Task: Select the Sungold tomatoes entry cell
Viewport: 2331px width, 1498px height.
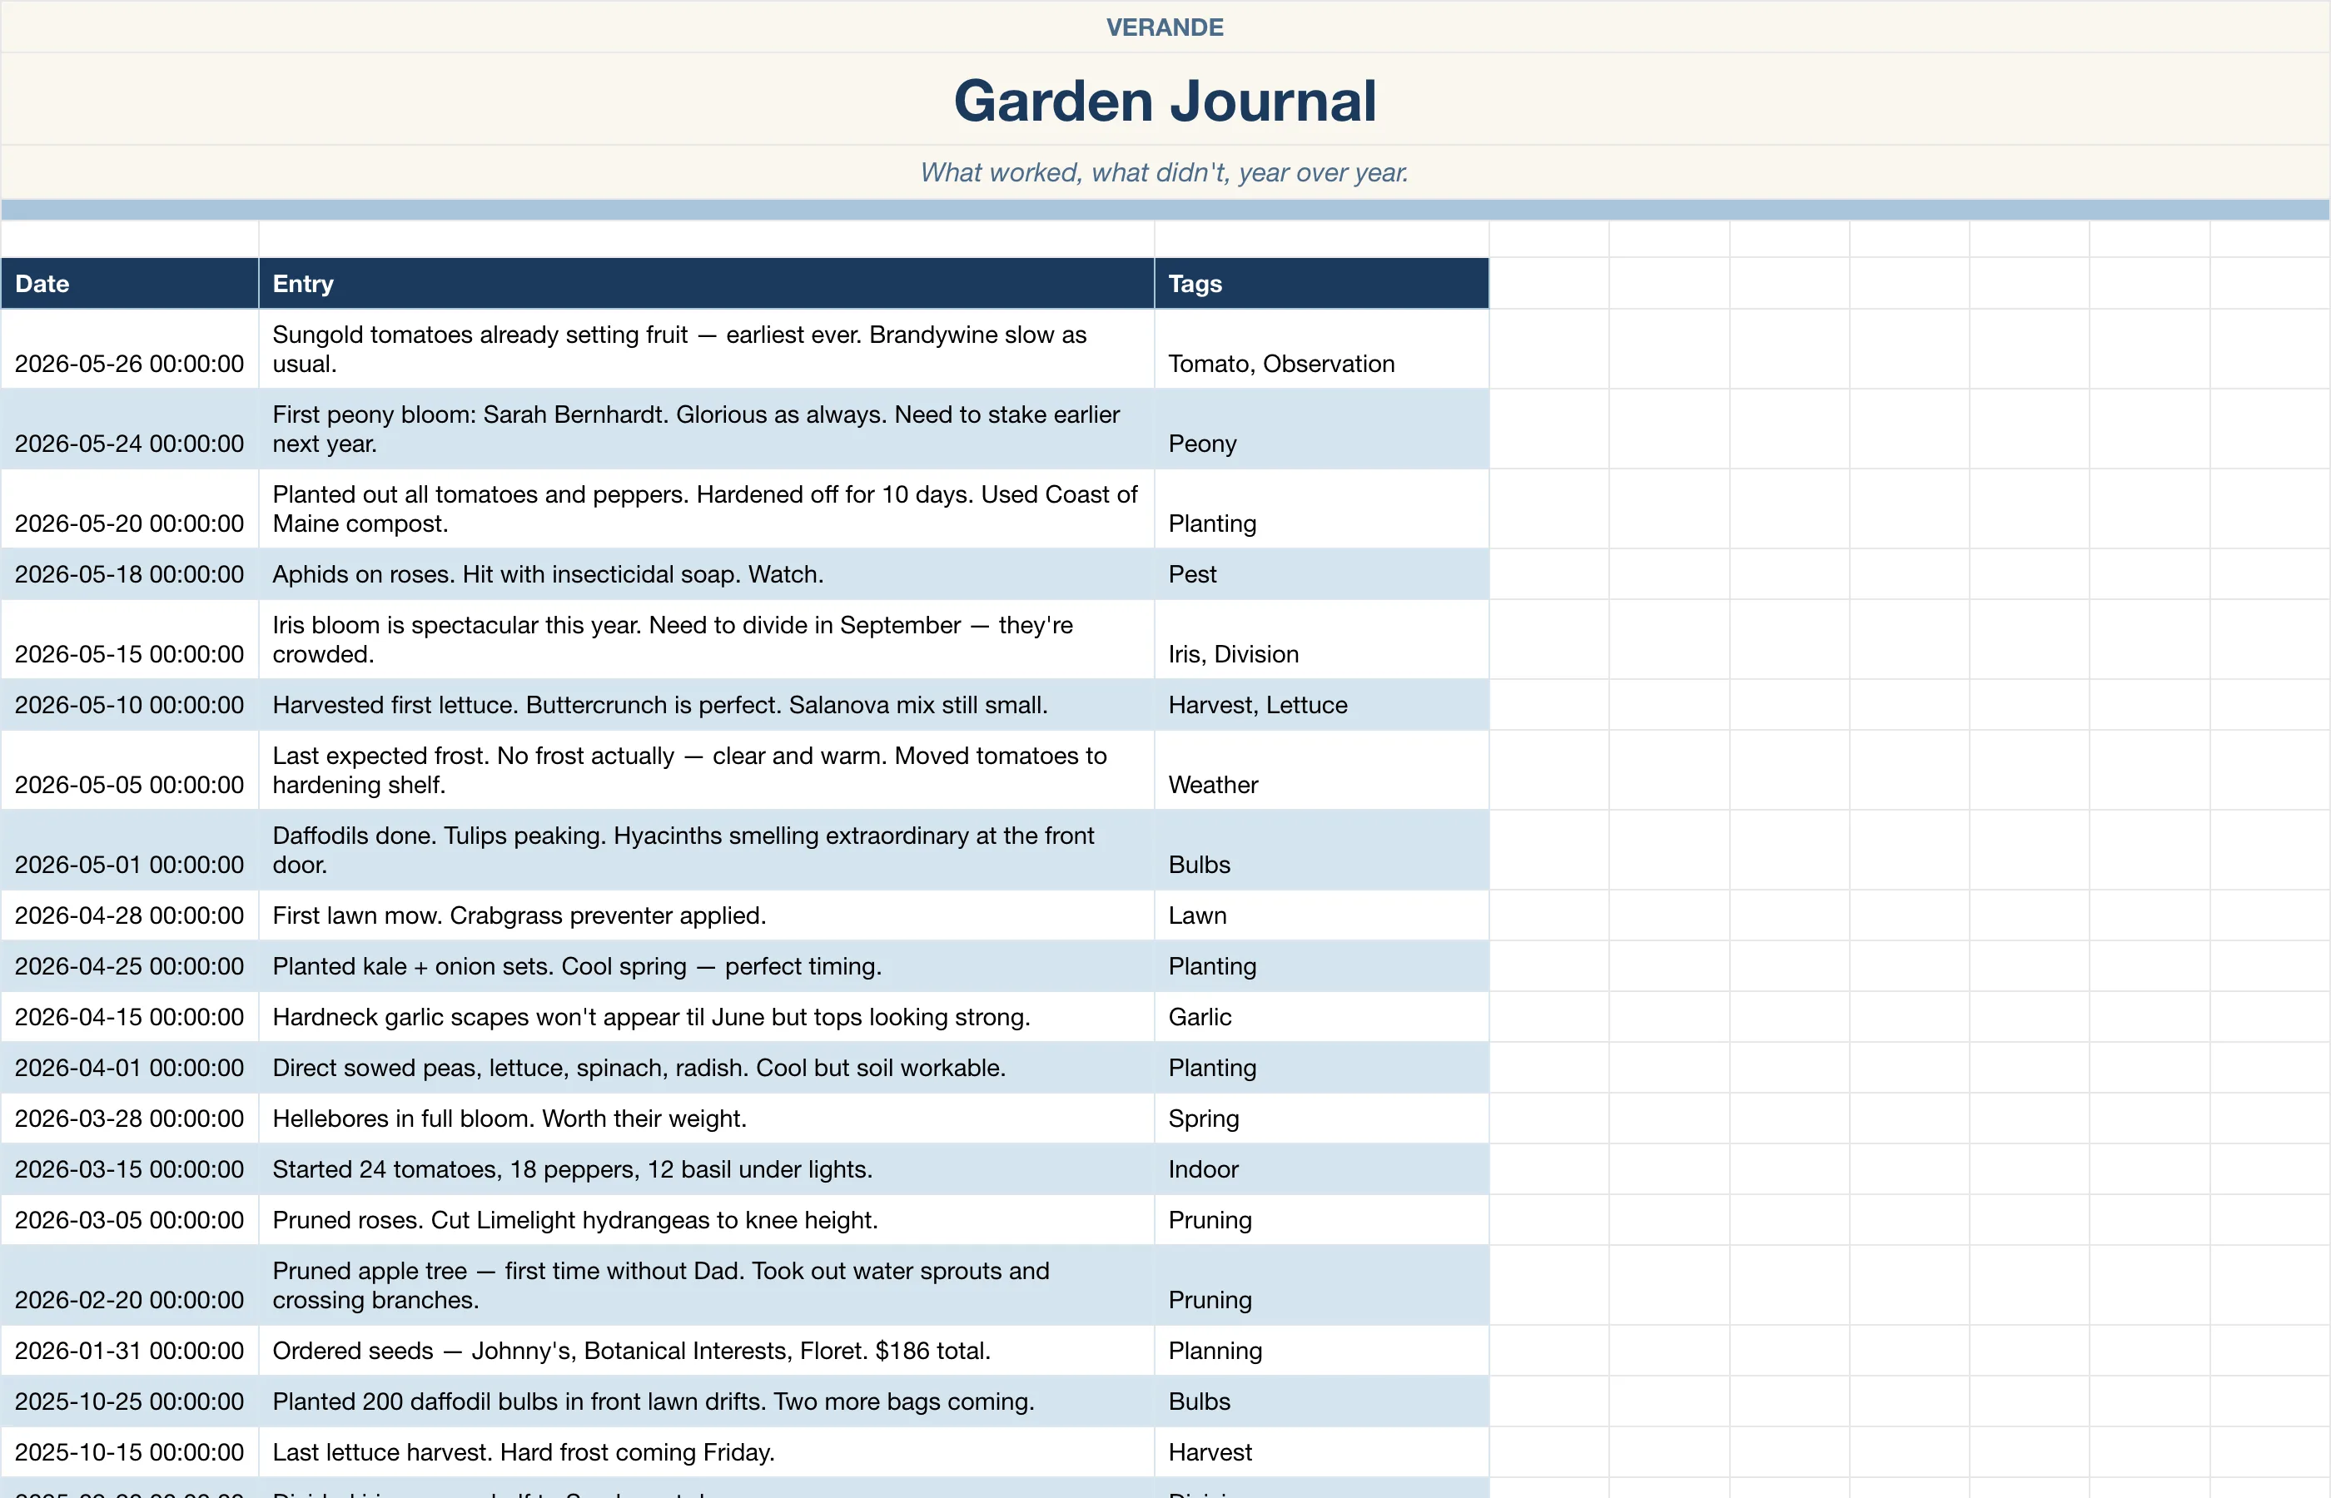Action: pos(706,350)
